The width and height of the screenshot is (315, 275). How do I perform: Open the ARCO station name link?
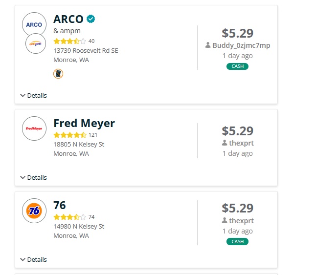(x=68, y=20)
